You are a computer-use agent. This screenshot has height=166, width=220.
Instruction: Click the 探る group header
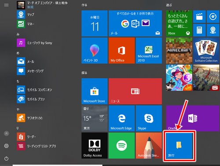point(84,73)
